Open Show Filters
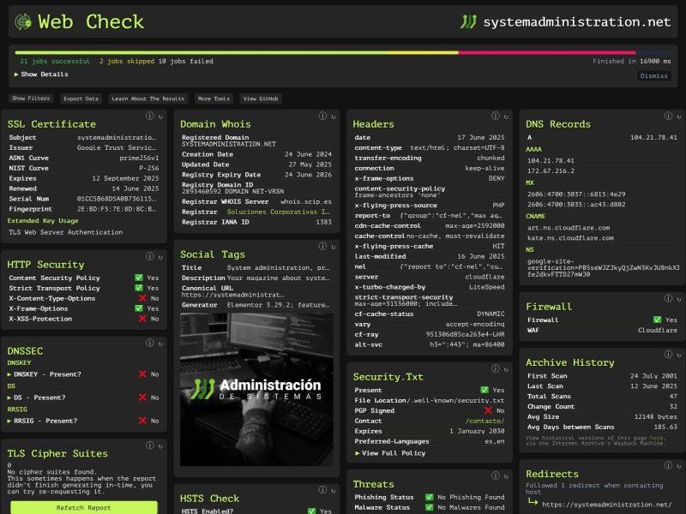Screen dimensions: 686x514 tap(31, 99)
